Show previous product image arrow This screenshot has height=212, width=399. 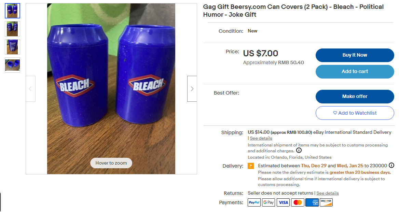pyautogui.click(x=30, y=89)
